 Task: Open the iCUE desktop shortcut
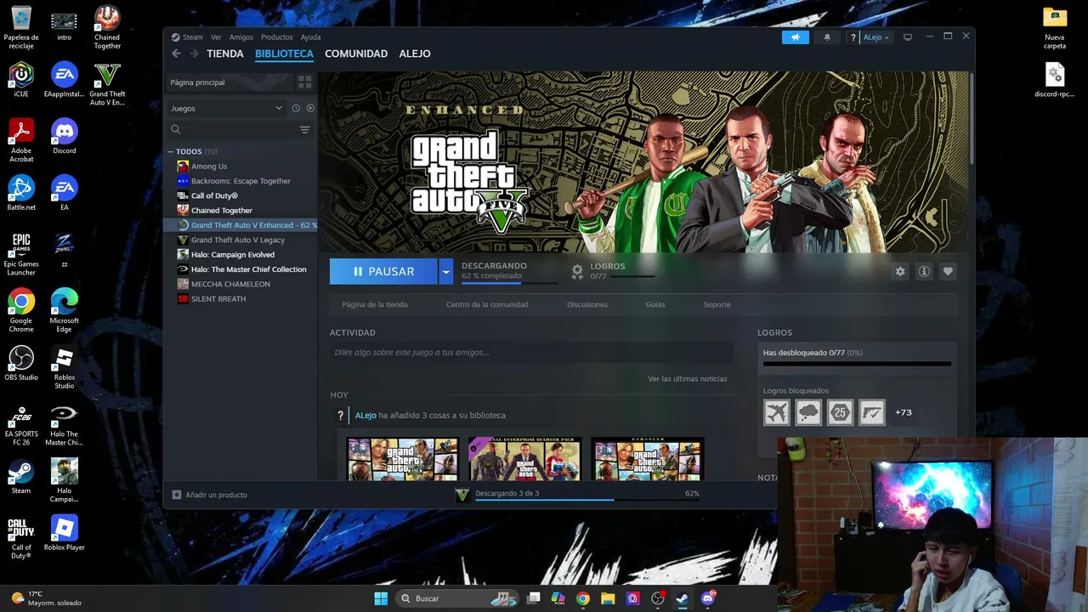coord(21,79)
